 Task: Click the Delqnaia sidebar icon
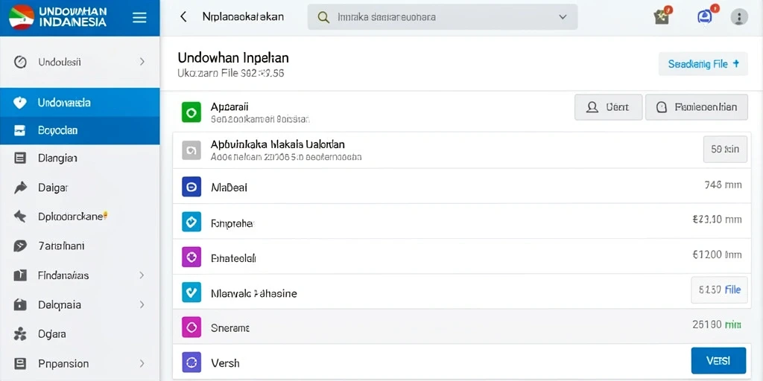(20, 304)
